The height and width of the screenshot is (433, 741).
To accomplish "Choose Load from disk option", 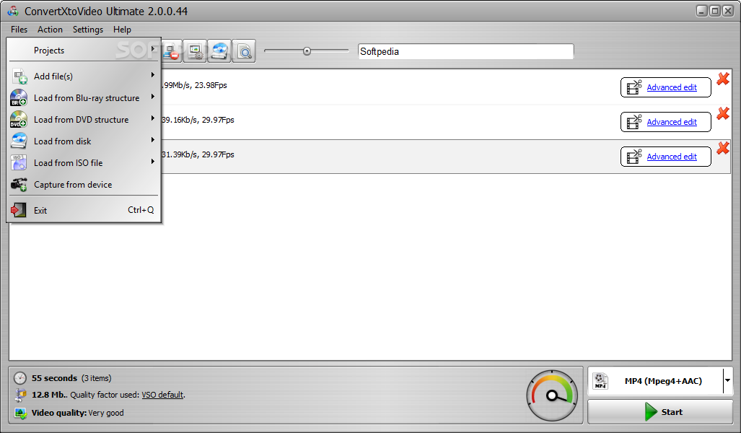I will point(84,141).
